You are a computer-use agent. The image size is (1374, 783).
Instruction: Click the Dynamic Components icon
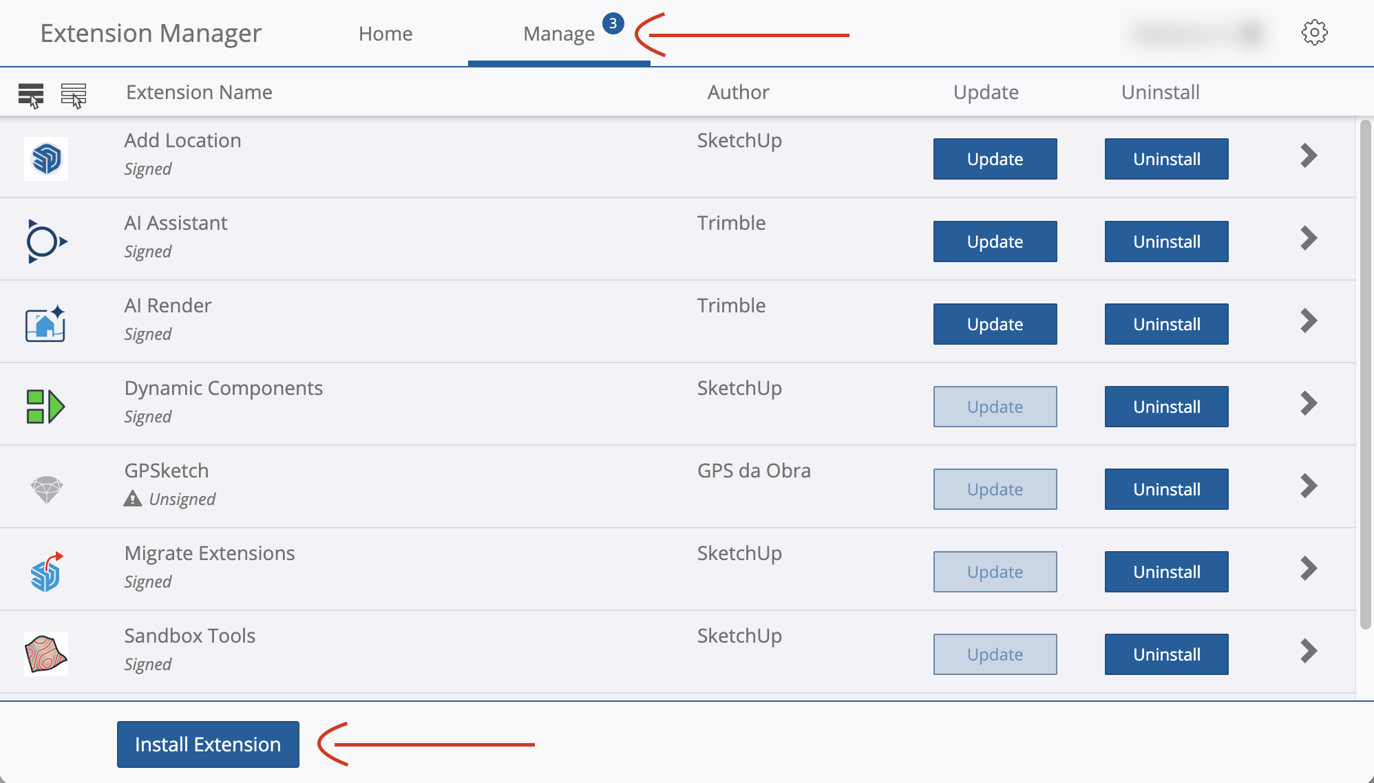pos(46,407)
